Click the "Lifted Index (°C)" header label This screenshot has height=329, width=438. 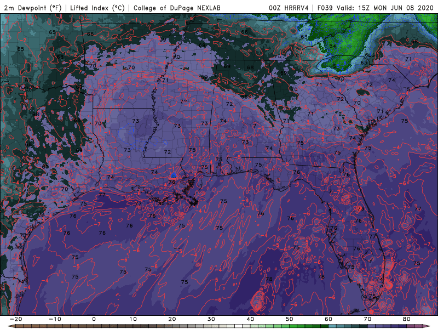(97, 8)
